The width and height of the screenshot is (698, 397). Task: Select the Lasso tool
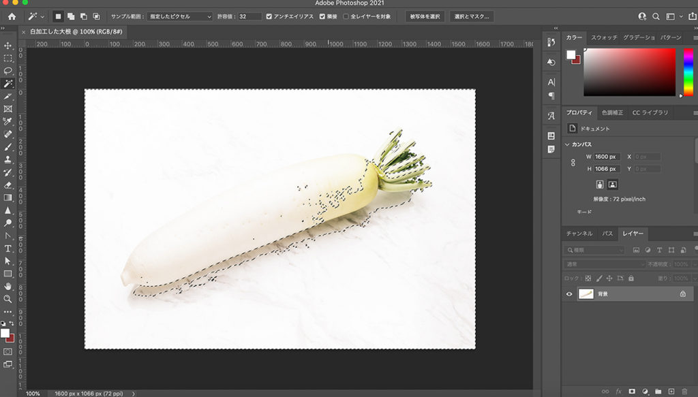(x=8, y=71)
